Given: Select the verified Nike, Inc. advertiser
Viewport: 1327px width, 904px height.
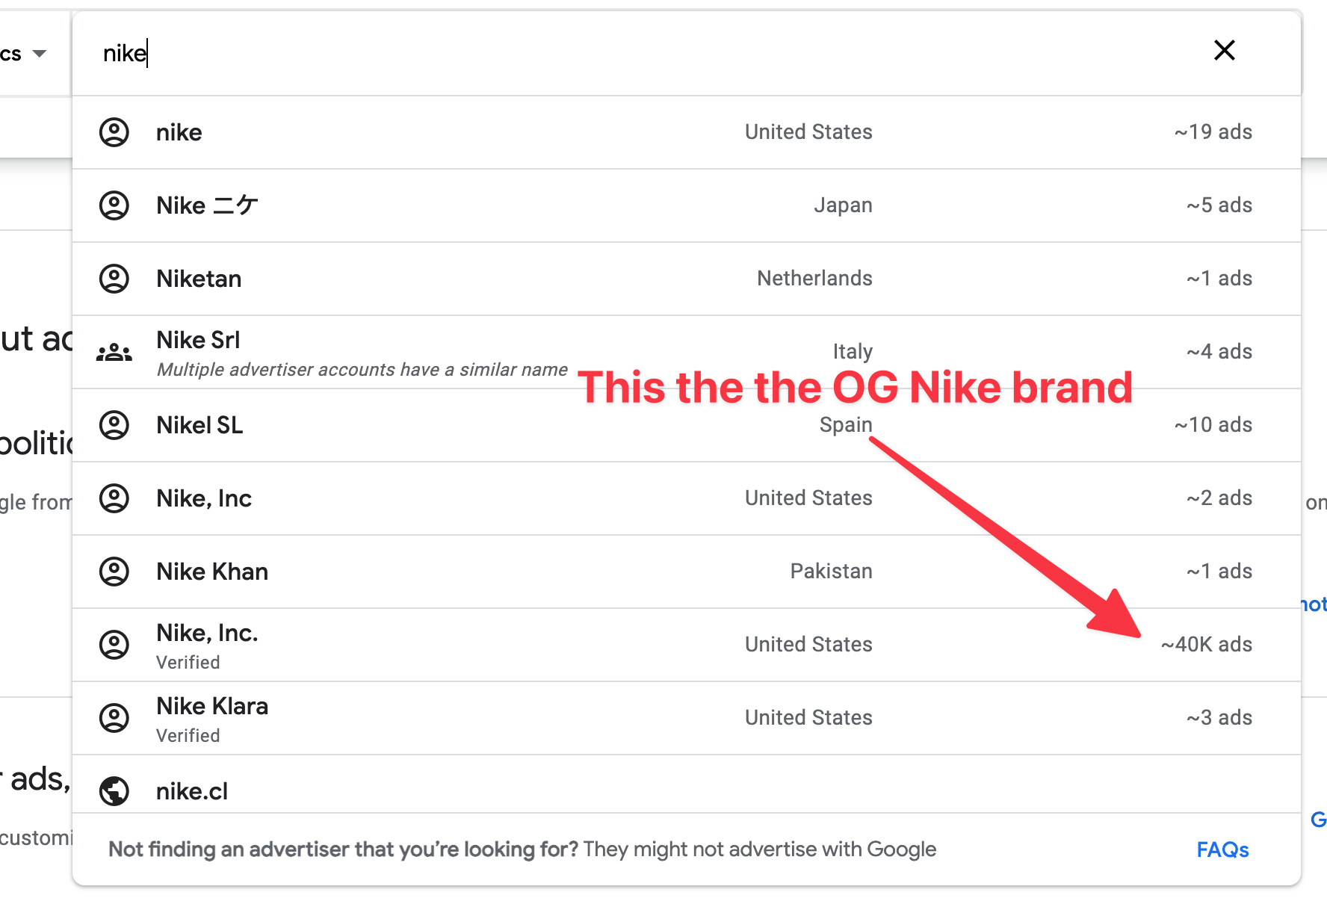Looking at the screenshot, I should (207, 634).
